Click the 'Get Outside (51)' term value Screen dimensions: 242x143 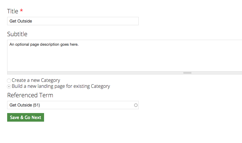coord(25,105)
